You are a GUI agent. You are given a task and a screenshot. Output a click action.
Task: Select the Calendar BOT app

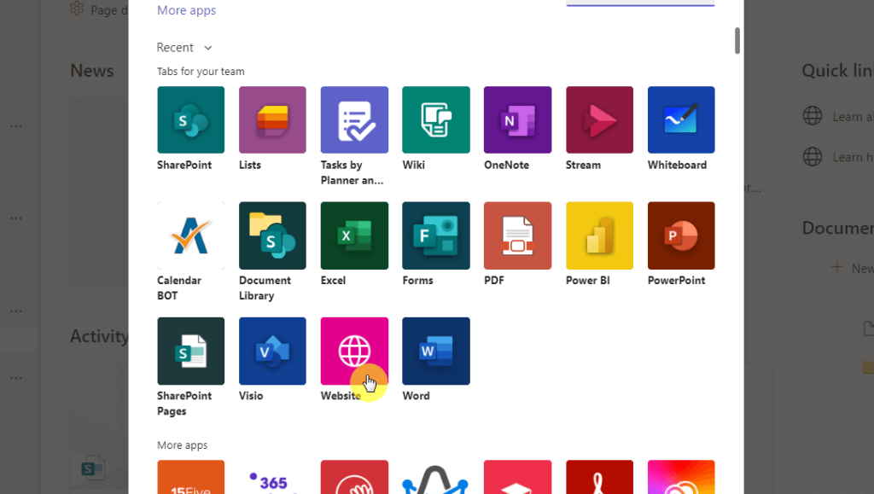190,235
